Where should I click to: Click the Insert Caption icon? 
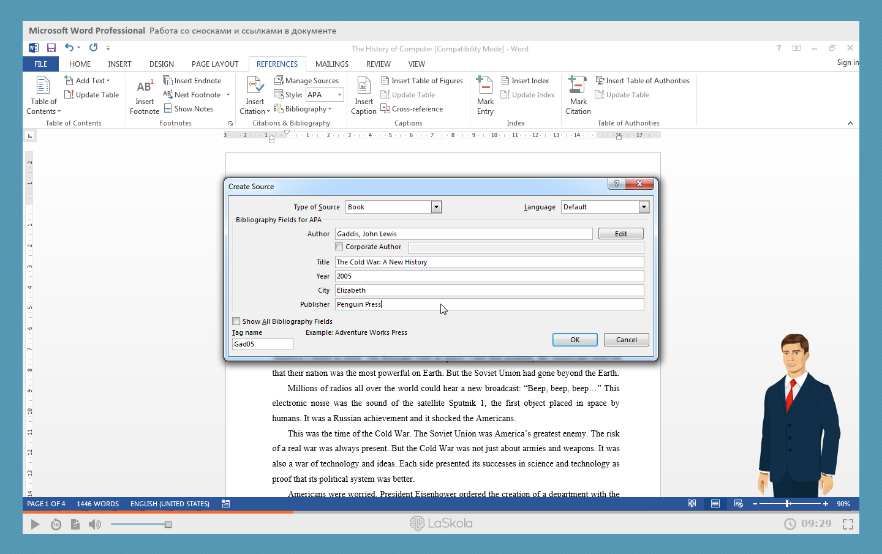[363, 86]
